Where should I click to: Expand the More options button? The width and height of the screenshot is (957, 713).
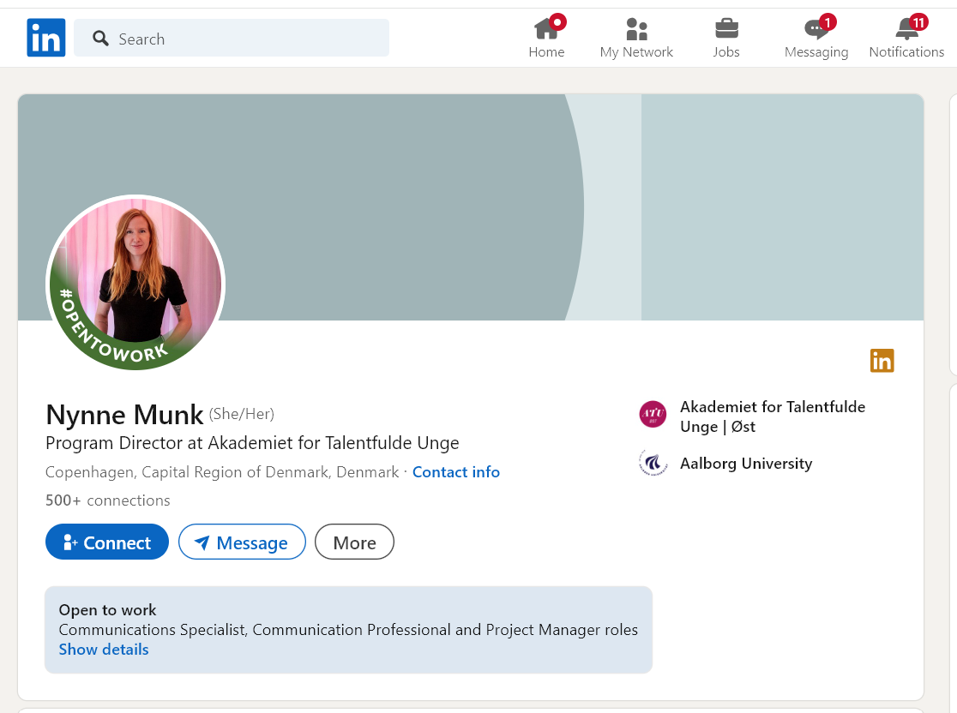(354, 542)
